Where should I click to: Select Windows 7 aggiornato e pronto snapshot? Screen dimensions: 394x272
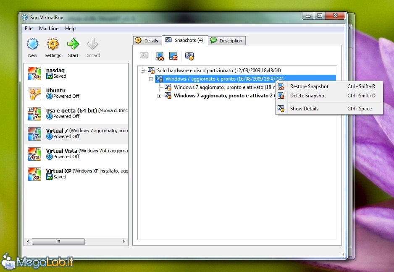tap(224, 79)
